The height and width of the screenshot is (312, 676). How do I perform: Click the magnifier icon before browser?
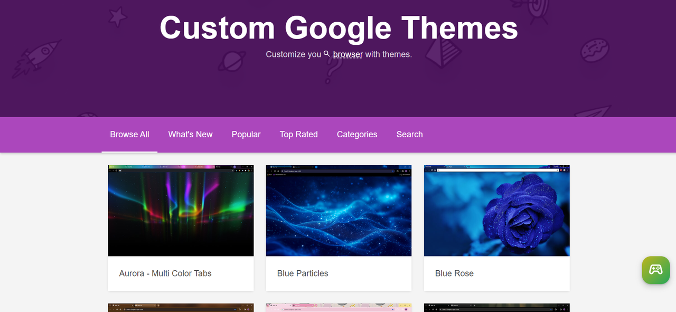click(327, 54)
